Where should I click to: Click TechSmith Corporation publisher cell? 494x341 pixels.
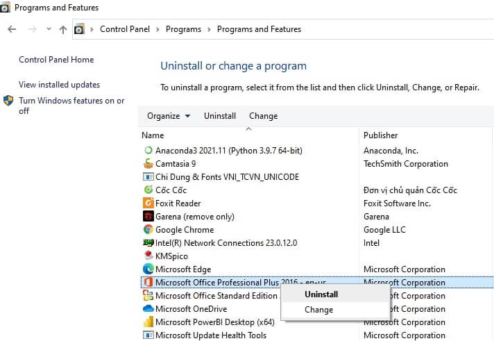(x=405, y=164)
